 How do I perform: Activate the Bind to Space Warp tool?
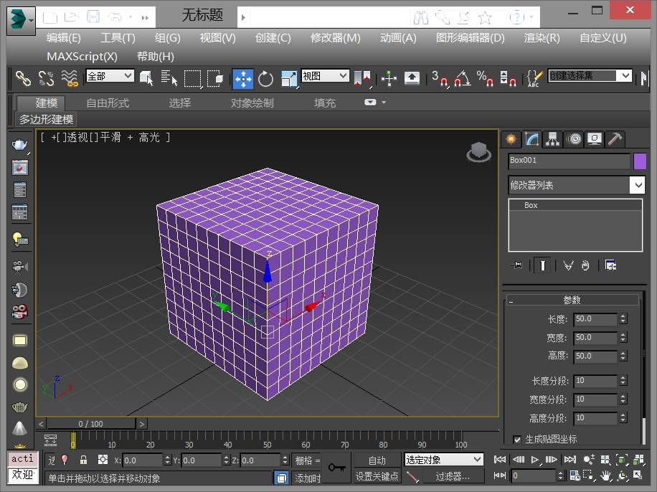point(70,78)
